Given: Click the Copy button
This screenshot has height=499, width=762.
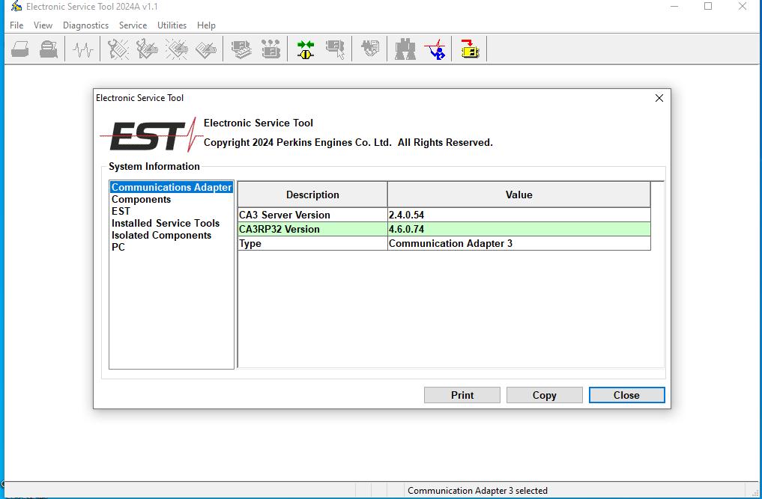Looking at the screenshot, I should pyautogui.click(x=544, y=395).
